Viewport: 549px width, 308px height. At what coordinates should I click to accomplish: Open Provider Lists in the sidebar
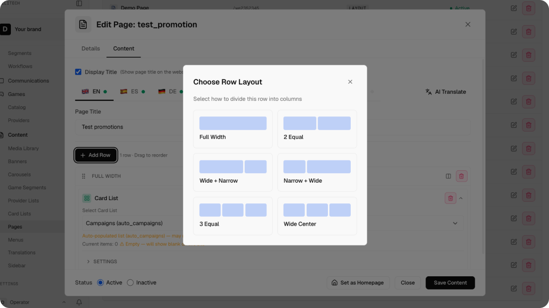click(24, 201)
